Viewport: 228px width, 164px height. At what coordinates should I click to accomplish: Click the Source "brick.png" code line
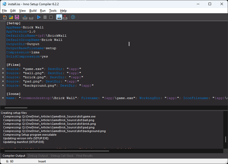[45, 77]
